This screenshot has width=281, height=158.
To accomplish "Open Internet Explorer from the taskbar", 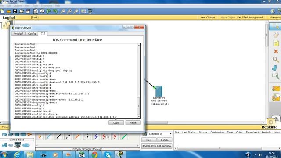I will [x=17, y=154].
